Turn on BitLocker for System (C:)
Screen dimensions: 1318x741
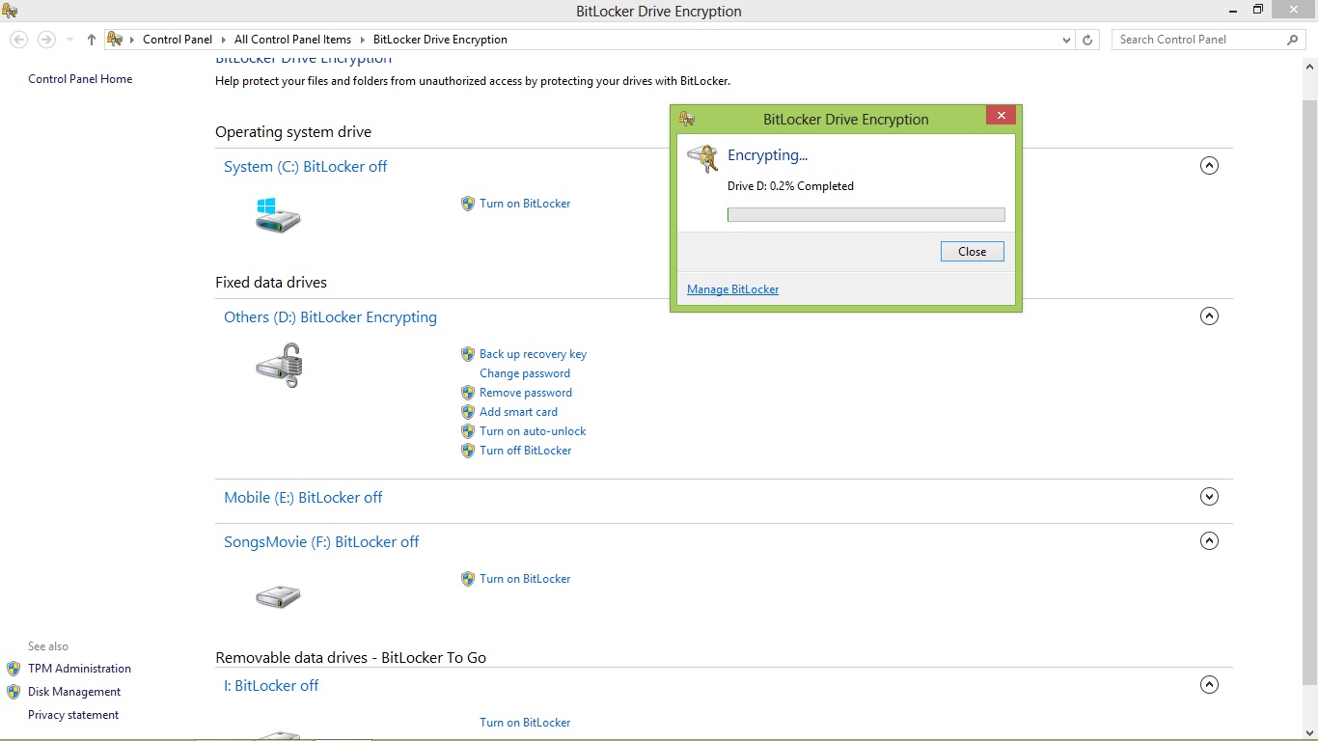click(525, 204)
